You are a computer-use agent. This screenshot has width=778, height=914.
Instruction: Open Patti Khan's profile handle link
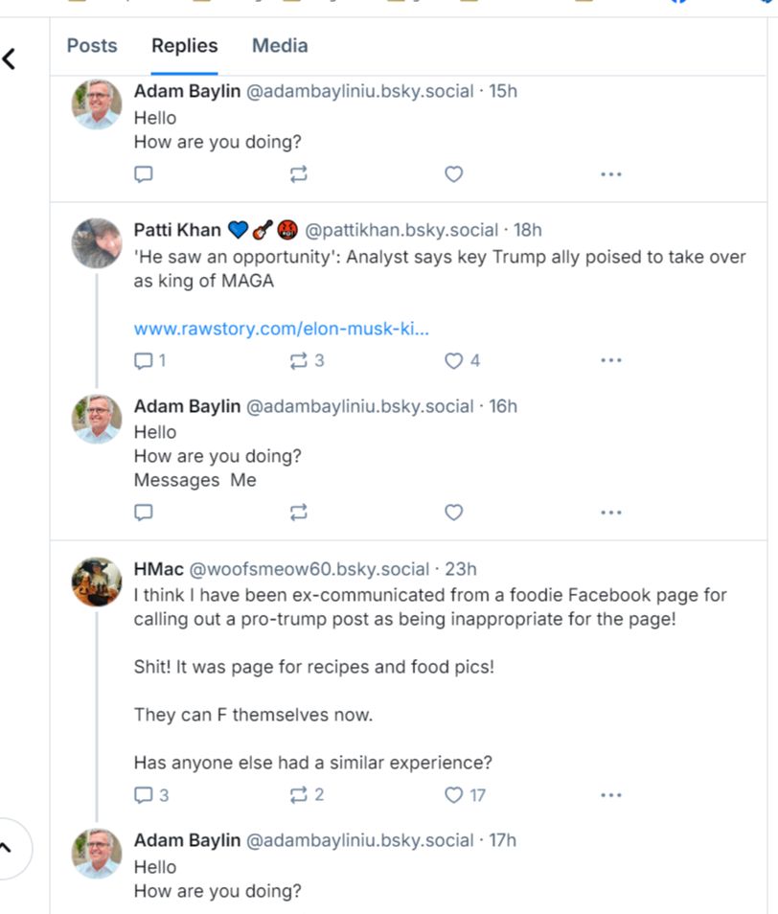click(x=401, y=230)
